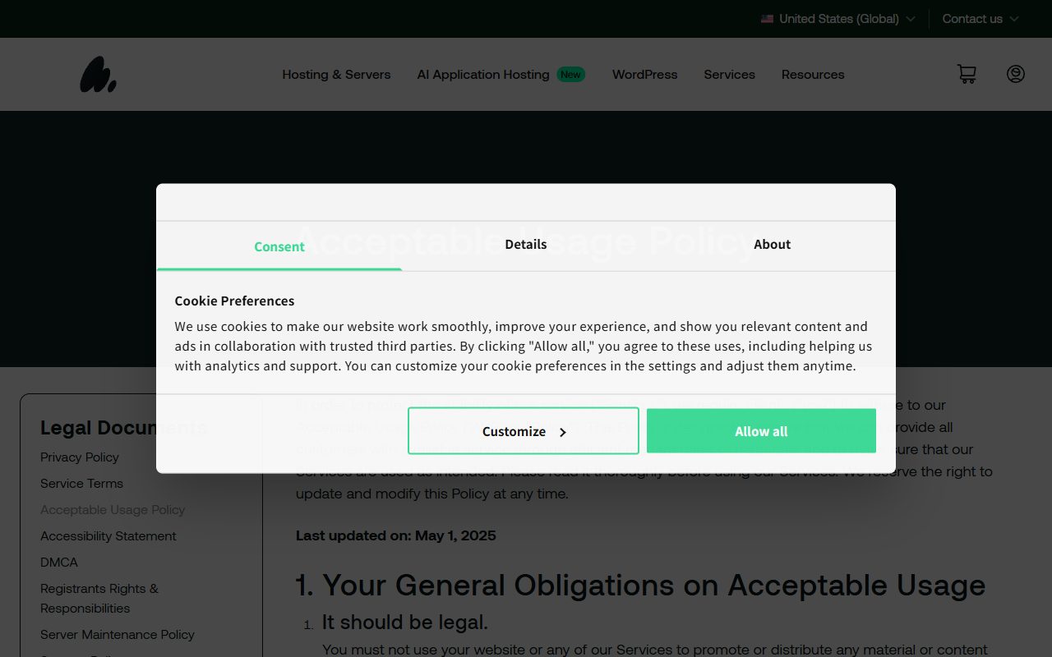Click the site logo icon
The width and height of the screenshot is (1052, 657).
[x=98, y=75]
